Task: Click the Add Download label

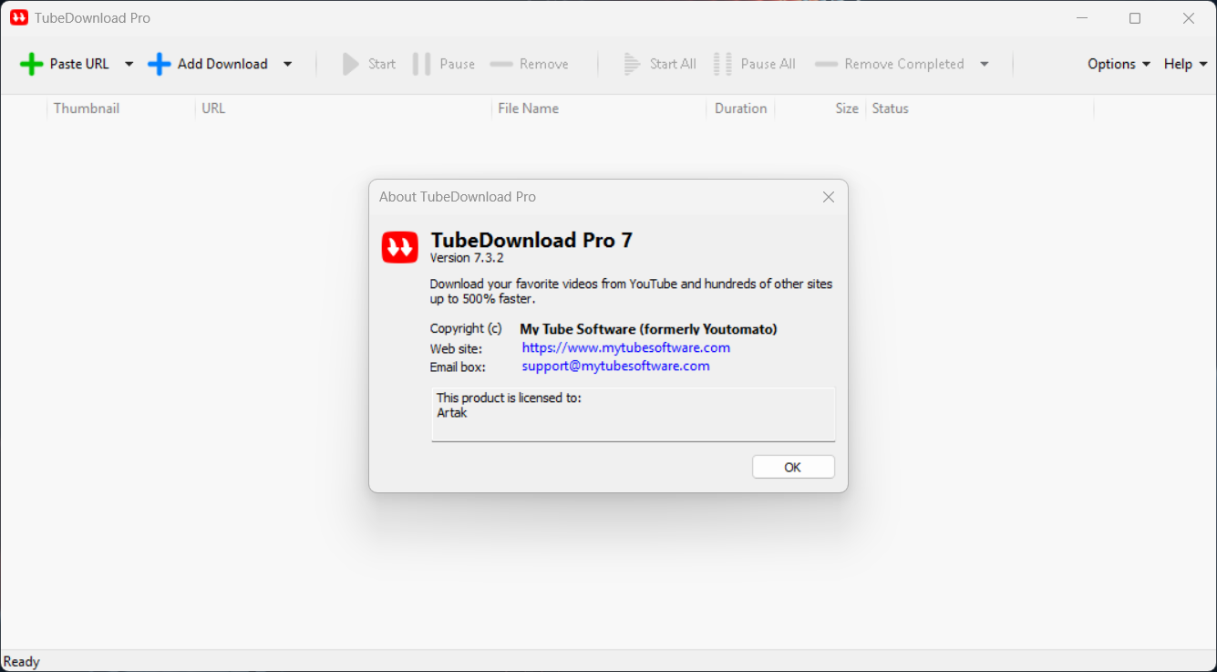Action: (x=222, y=64)
